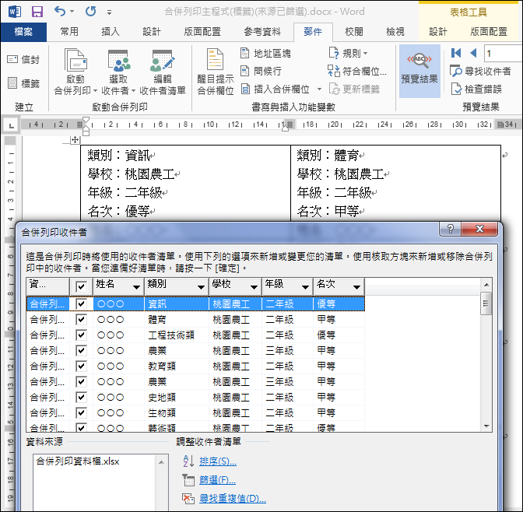
Task: Click 插入合併欄位 insert merge field
Action: [276, 89]
